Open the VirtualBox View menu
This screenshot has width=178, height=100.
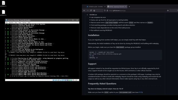(16, 22)
